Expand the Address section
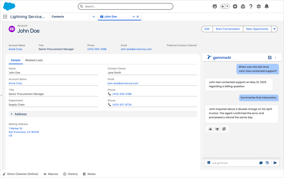The height and width of the screenshot is (178, 284). click(12, 114)
